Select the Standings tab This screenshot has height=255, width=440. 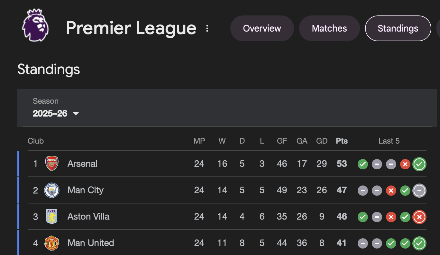pyautogui.click(x=398, y=28)
